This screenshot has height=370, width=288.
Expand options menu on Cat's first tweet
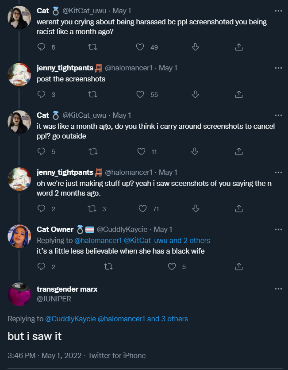[x=278, y=10]
